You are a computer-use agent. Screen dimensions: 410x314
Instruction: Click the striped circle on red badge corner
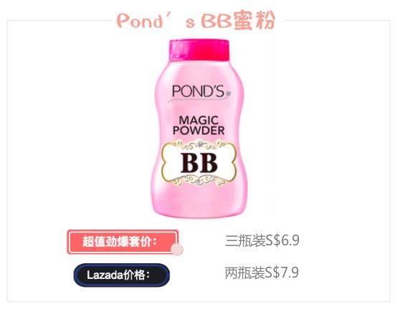(177, 248)
